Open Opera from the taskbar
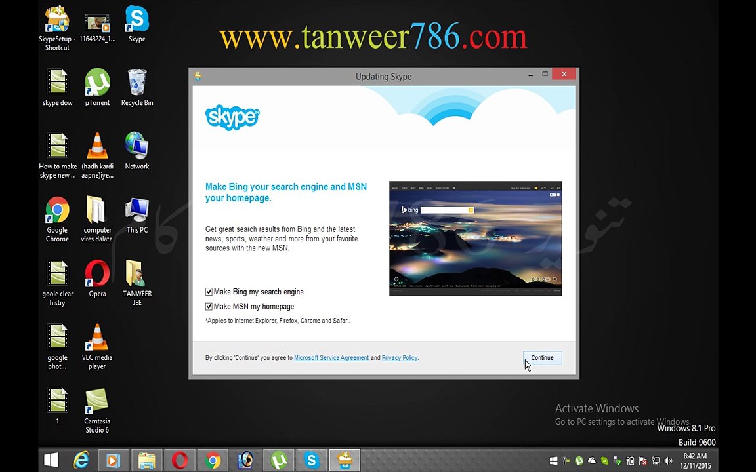The width and height of the screenshot is (756, 472). (180, 460)
